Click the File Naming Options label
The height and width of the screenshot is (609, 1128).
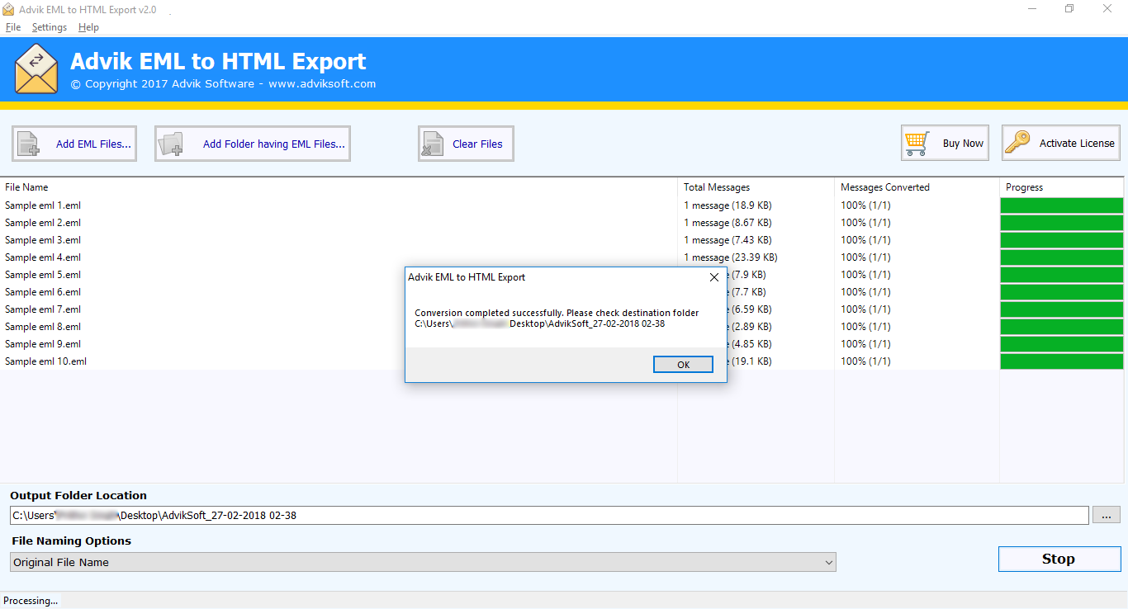click(71, 541)
